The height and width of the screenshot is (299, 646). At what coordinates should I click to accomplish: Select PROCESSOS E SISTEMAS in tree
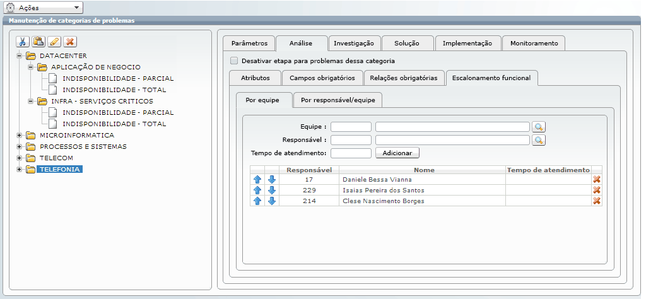click(x=83, y=147)
